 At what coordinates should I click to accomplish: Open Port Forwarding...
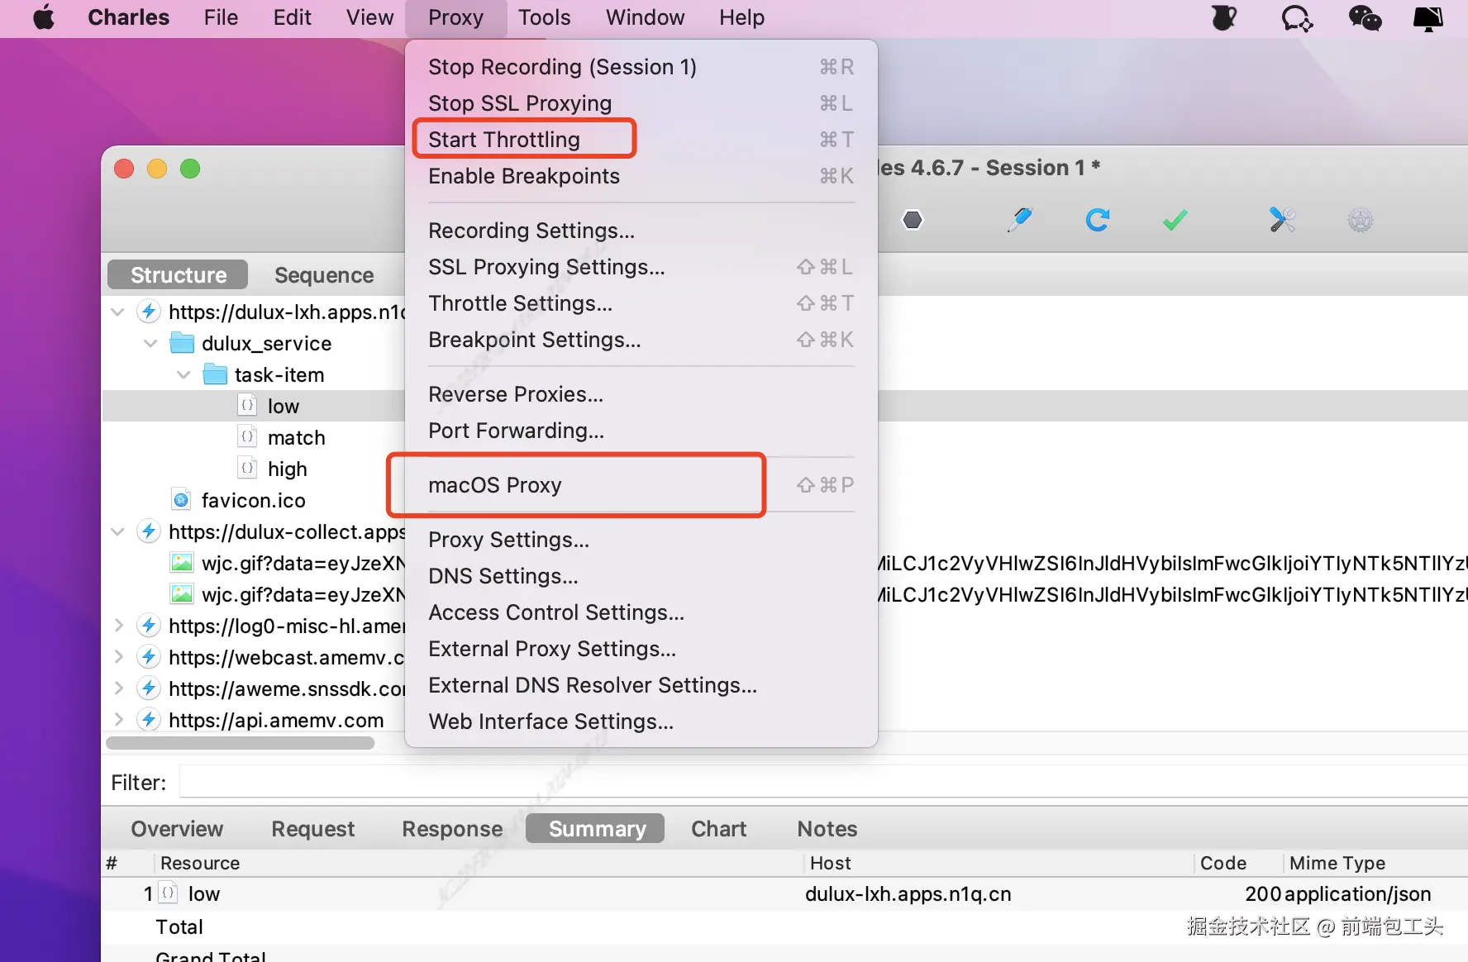(641, 431)
